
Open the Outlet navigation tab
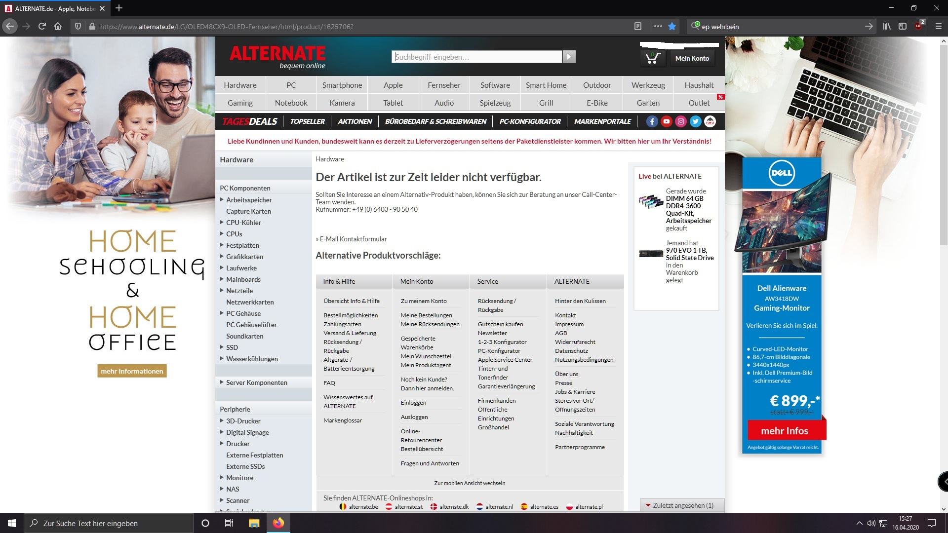coord(699,103)
